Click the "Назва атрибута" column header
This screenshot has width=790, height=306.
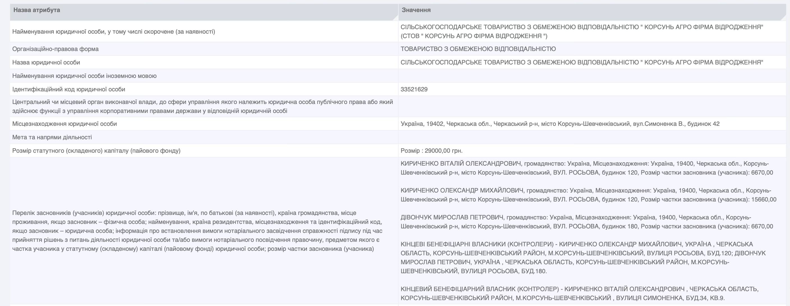click(37, 10)
